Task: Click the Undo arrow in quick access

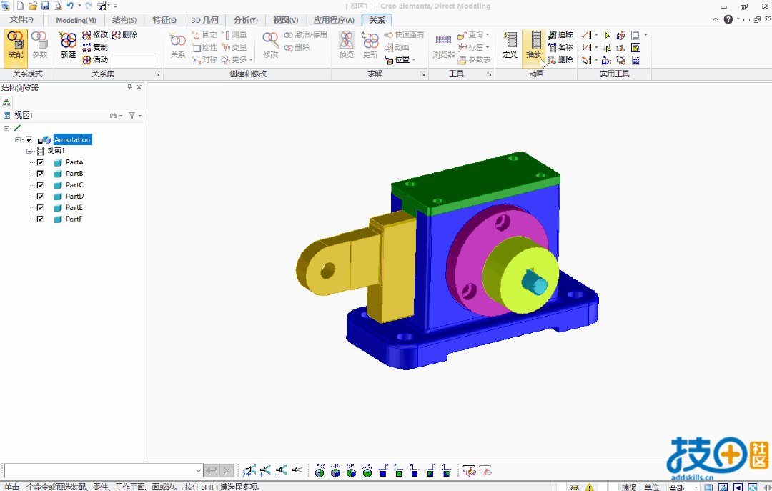Action: 70,6
